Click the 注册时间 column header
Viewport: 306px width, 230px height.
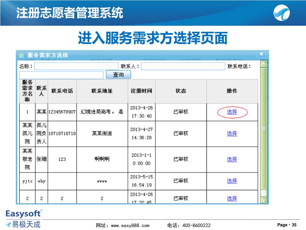tap(142, 91)
